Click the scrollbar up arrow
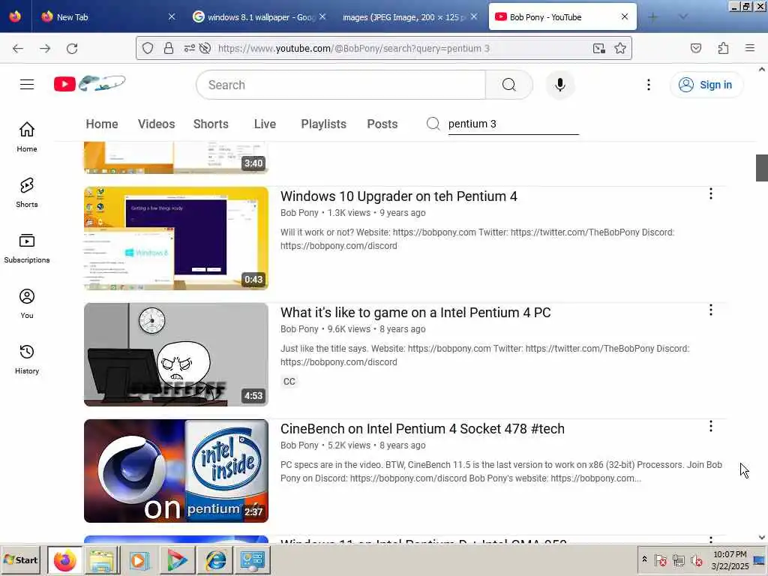Screen dimensions: 768x576 pyautogui.click(x=762, y=70)
